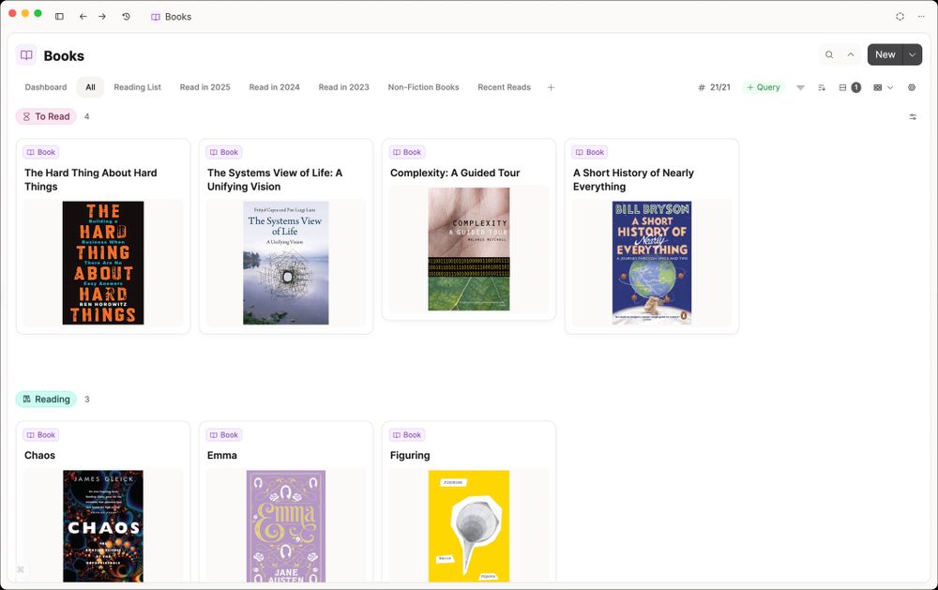Open the gallery layout dropdown
938x590 pixels.
(883, 87)
